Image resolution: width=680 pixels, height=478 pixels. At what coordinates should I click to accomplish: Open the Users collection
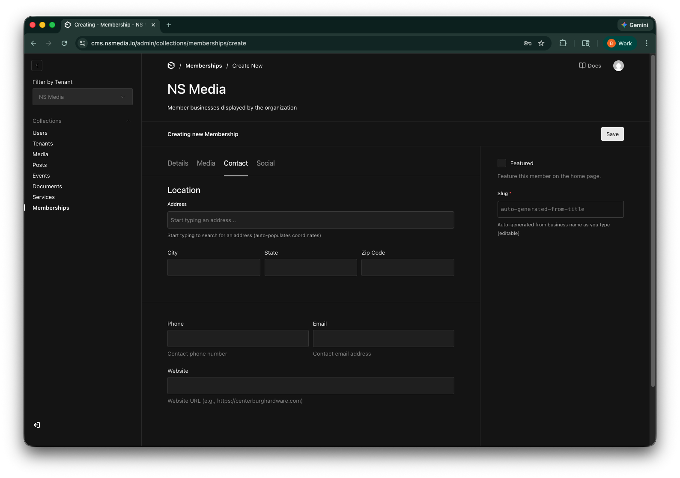coord(40,133)
